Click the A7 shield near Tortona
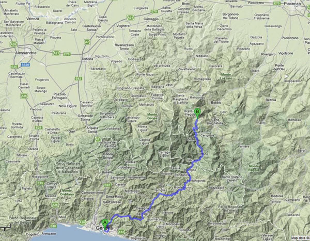 click(x=87, y=42)
